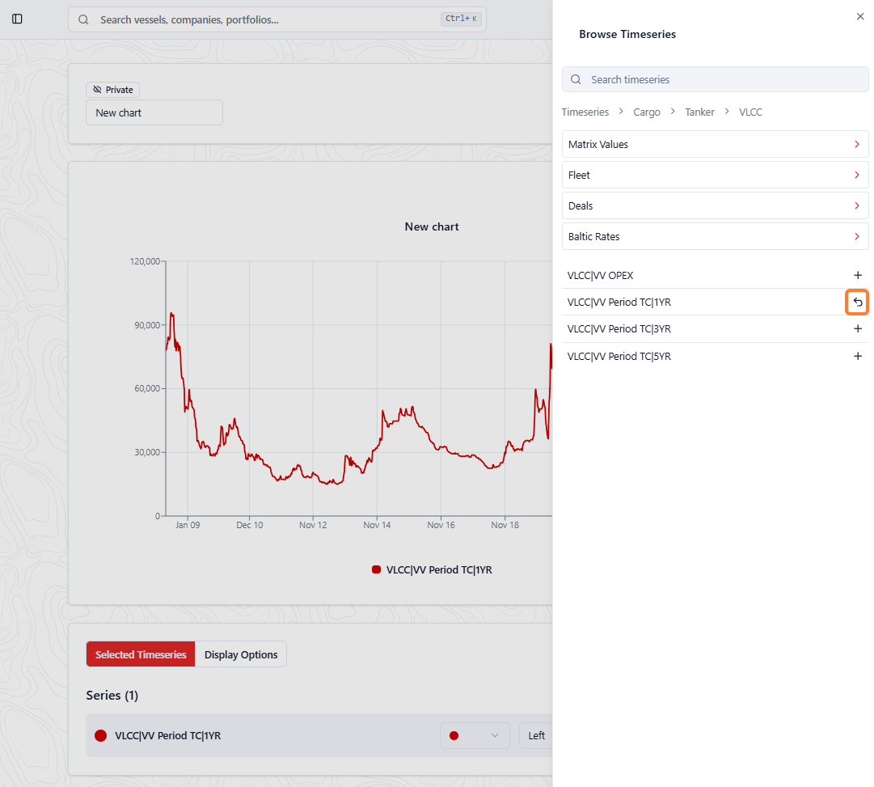The height and width of the screenshot is (787, 874).
Task: Toggle the sidebar panel icon
Action: click(17, 19)
